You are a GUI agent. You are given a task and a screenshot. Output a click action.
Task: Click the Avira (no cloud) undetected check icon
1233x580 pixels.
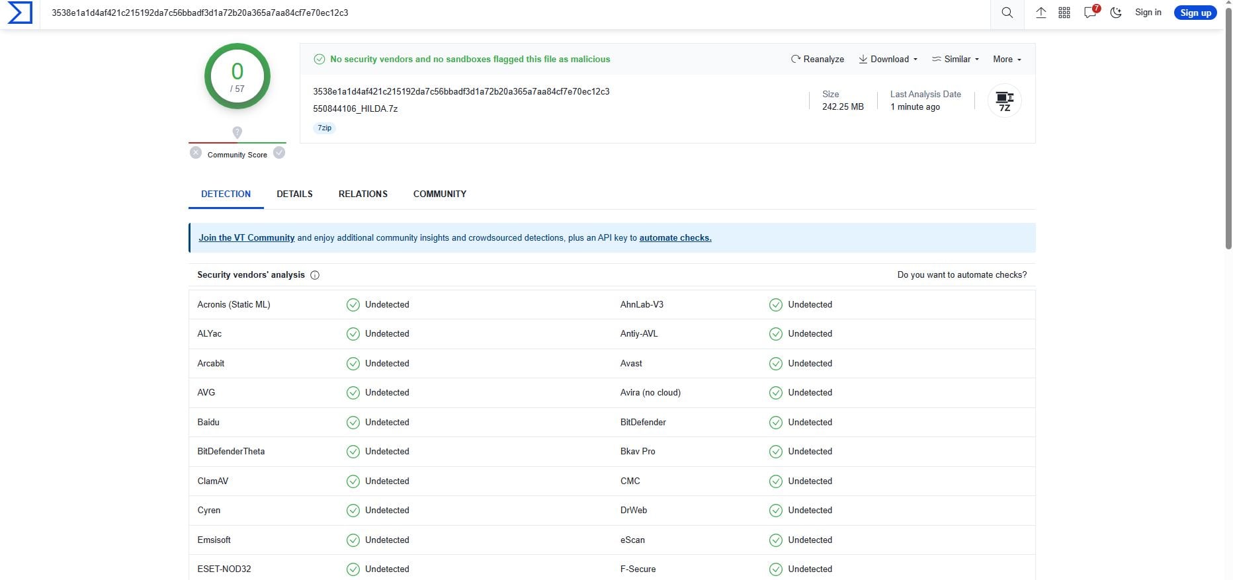coord(776,393)
